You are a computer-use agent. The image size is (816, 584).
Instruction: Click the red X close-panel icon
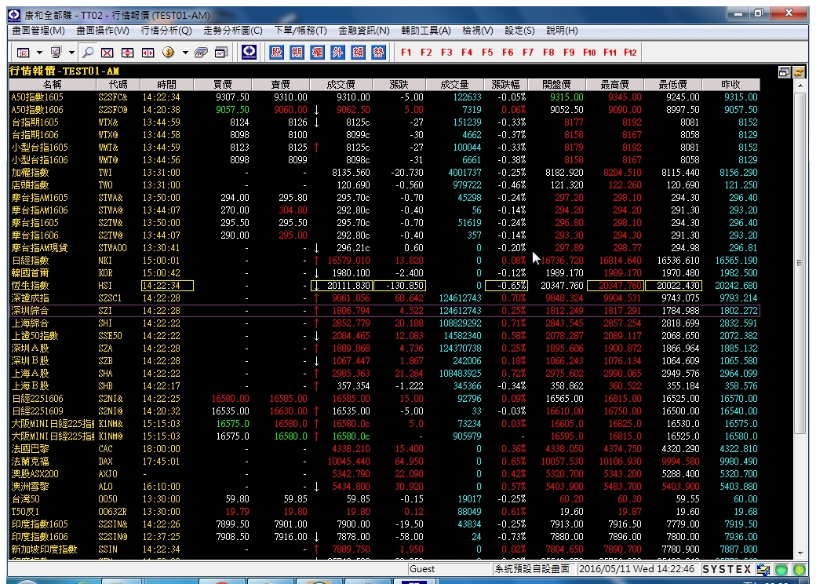107,53
